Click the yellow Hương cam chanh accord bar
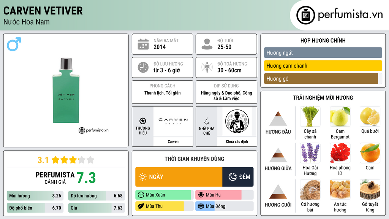Screen dimensions: 389x219 tap(323, 66)
